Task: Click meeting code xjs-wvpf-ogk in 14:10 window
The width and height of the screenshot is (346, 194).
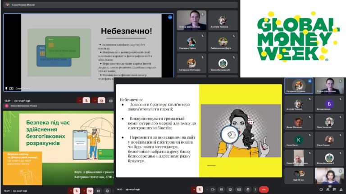Action: tap(133, 190)
